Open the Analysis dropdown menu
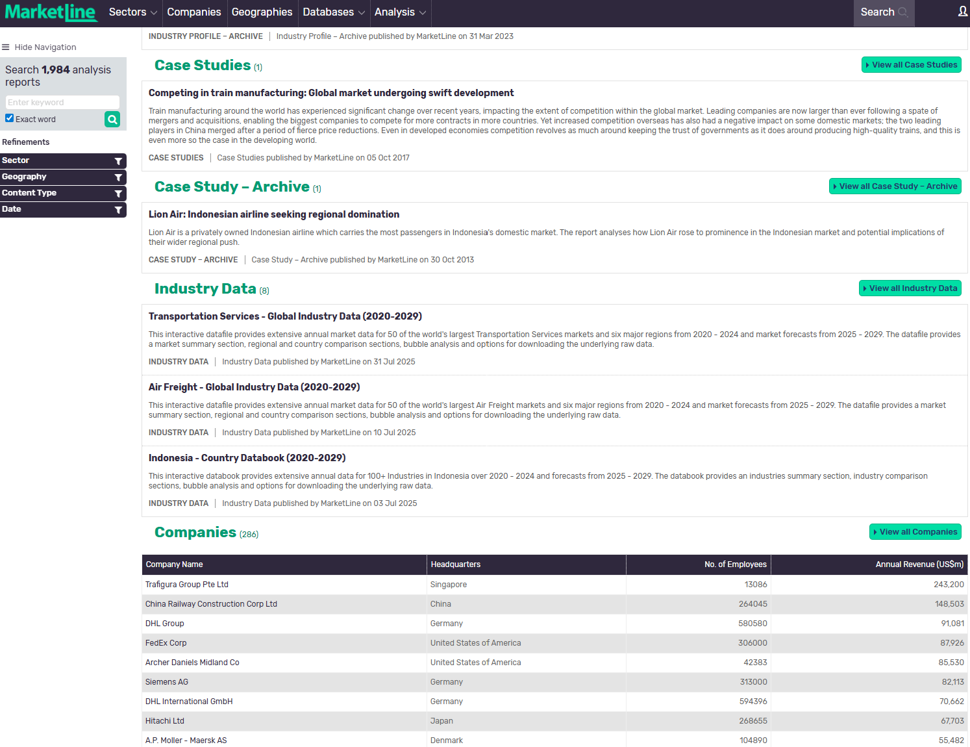970x747 pixels. point(400,12)
